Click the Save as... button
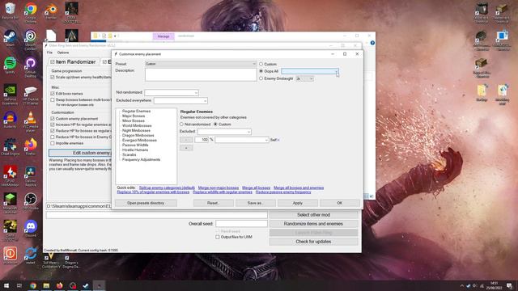The height and width of the screenshot is (291, 518). pos(256,203)
